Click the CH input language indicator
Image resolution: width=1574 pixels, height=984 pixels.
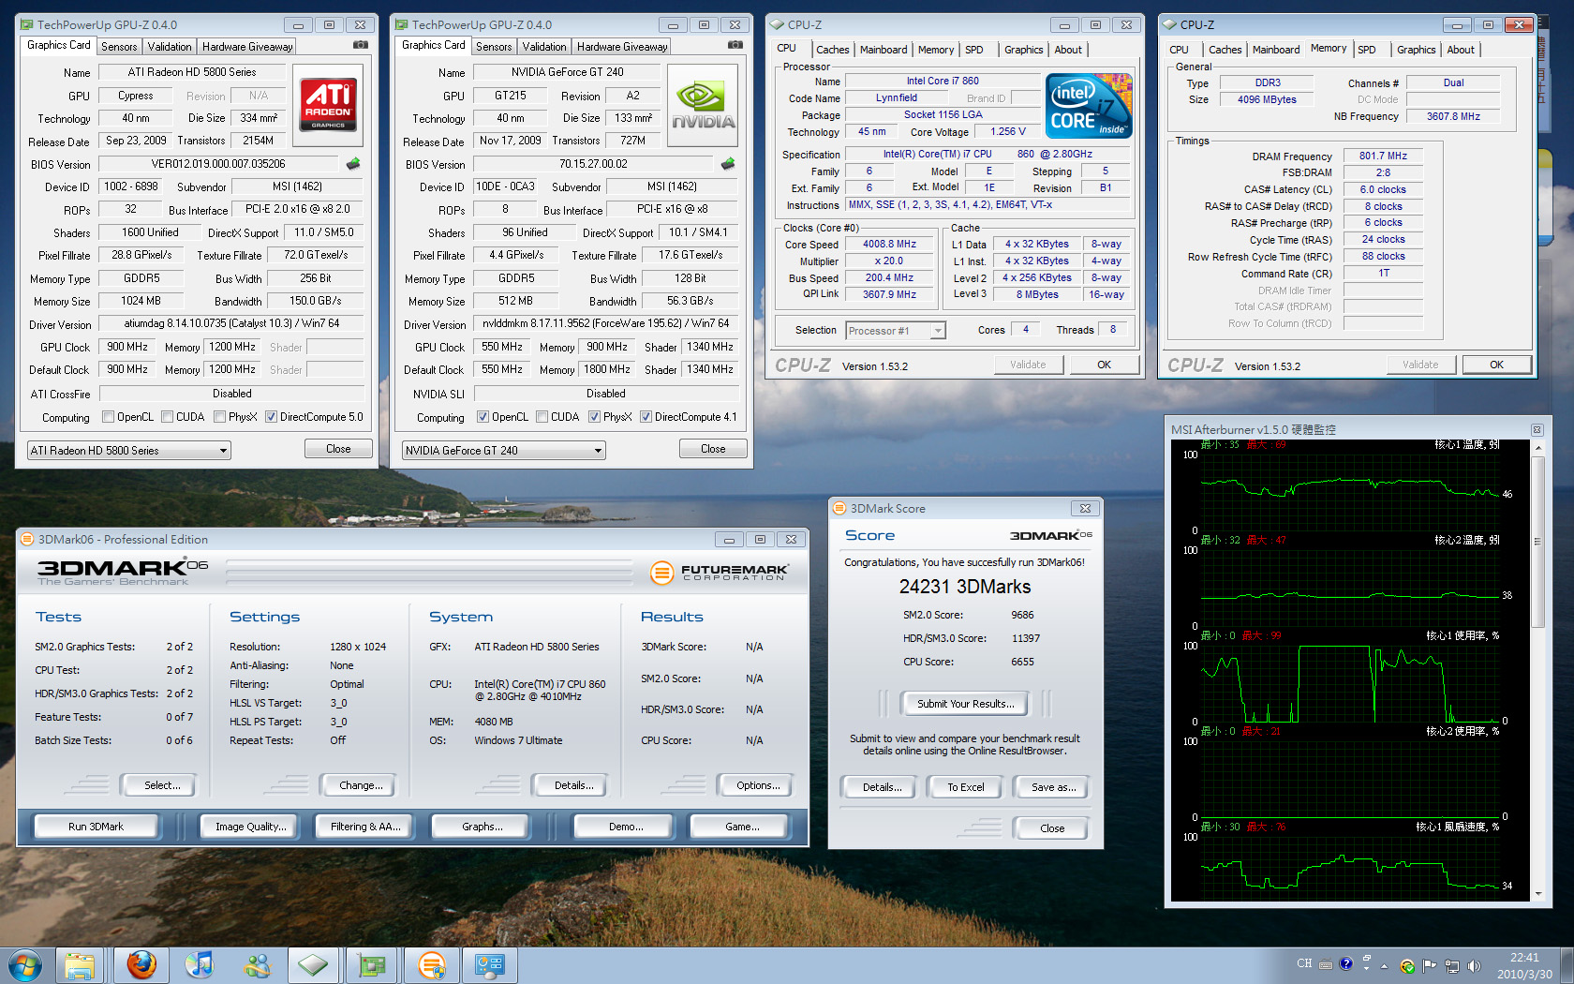tap(1304, 963)
